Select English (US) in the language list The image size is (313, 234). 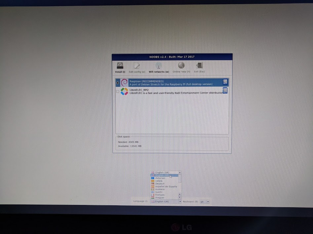(x=162, y=175)
